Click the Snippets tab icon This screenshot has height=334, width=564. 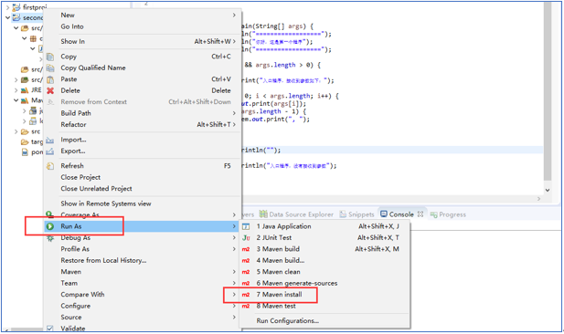pos(343,214)
